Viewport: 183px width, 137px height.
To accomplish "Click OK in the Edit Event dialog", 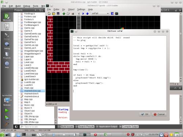I will coord(145,114).
